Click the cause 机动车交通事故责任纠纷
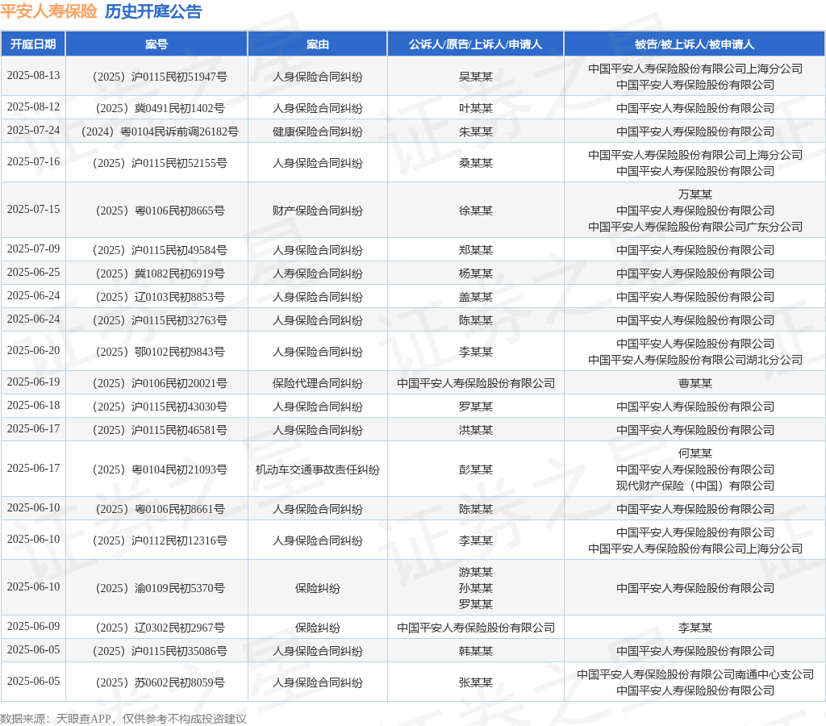Screen dimensions: 826x726 click(318, 469)
